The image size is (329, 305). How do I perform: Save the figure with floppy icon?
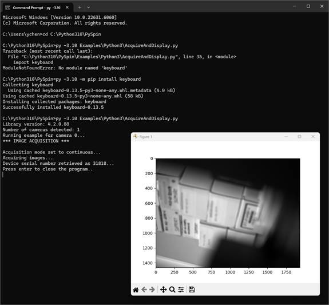192,290
